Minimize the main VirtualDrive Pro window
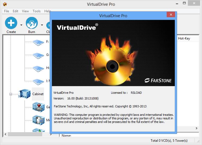 point(177,4)
